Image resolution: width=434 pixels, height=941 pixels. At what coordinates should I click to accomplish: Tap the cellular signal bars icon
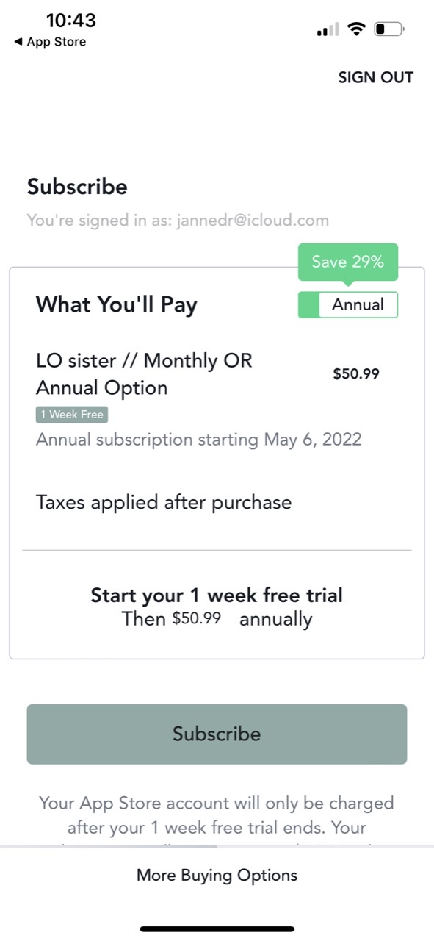(328, 29)
